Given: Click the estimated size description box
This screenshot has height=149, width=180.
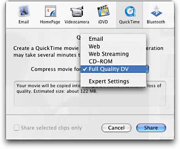Looking at the screenshot, I should pyautogui.click(x=90, y=94).
